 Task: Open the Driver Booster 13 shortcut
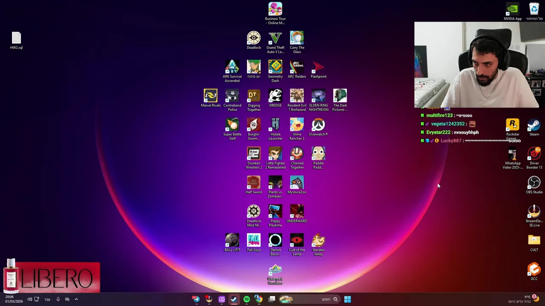[534, 158]
